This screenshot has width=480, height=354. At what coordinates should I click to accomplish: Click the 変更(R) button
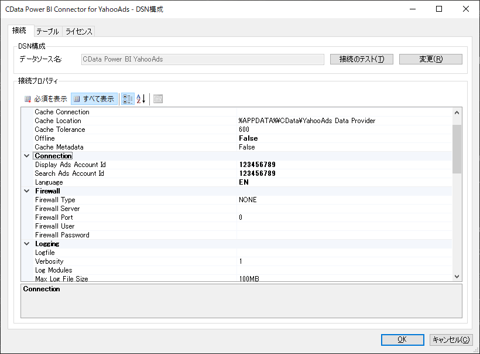click(430, 59)
